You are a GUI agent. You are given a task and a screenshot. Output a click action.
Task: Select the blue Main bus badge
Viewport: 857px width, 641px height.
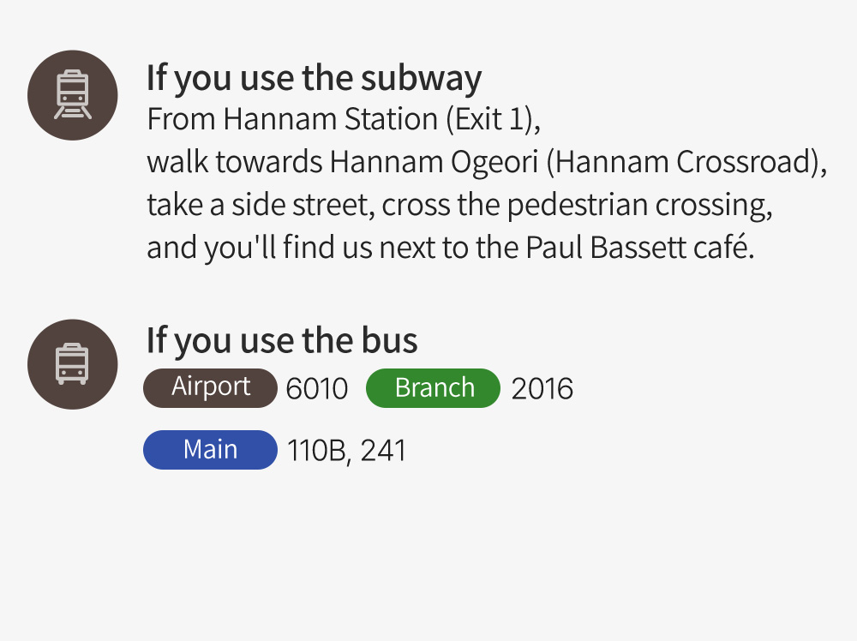(x=210, y=451)
